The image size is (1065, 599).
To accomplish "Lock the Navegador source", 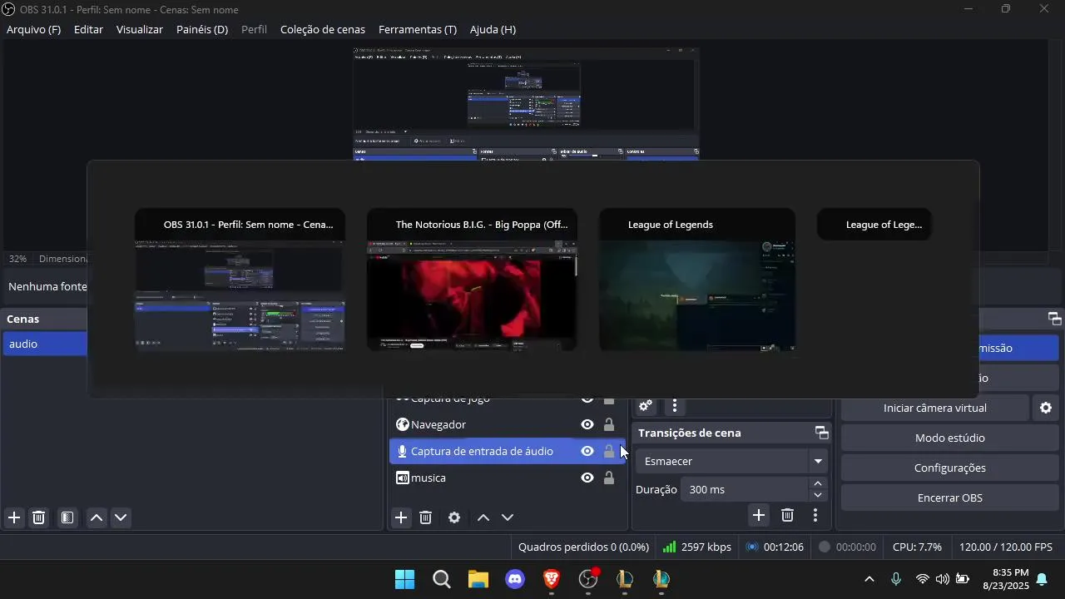I will click(609, 424).
